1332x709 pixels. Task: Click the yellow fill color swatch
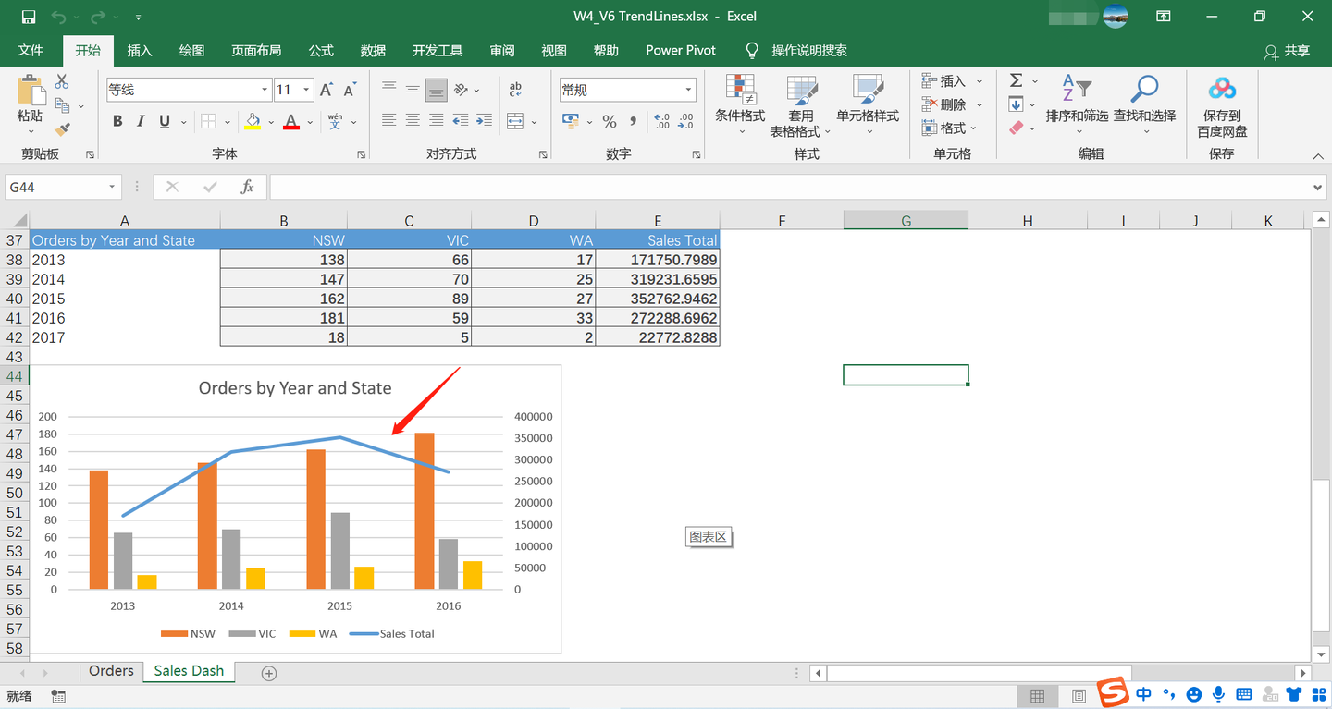click(253, 121)
